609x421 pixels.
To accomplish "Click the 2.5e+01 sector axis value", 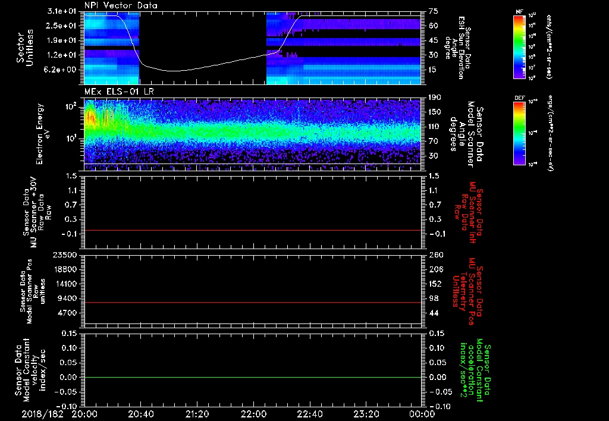I will (x=61, y=26).
